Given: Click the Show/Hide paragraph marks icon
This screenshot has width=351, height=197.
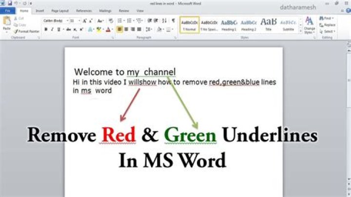Looking at the screenshot, I should tap(173, 21).
